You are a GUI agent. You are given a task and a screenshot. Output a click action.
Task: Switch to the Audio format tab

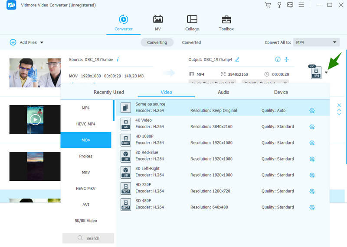tap(223, 92)
